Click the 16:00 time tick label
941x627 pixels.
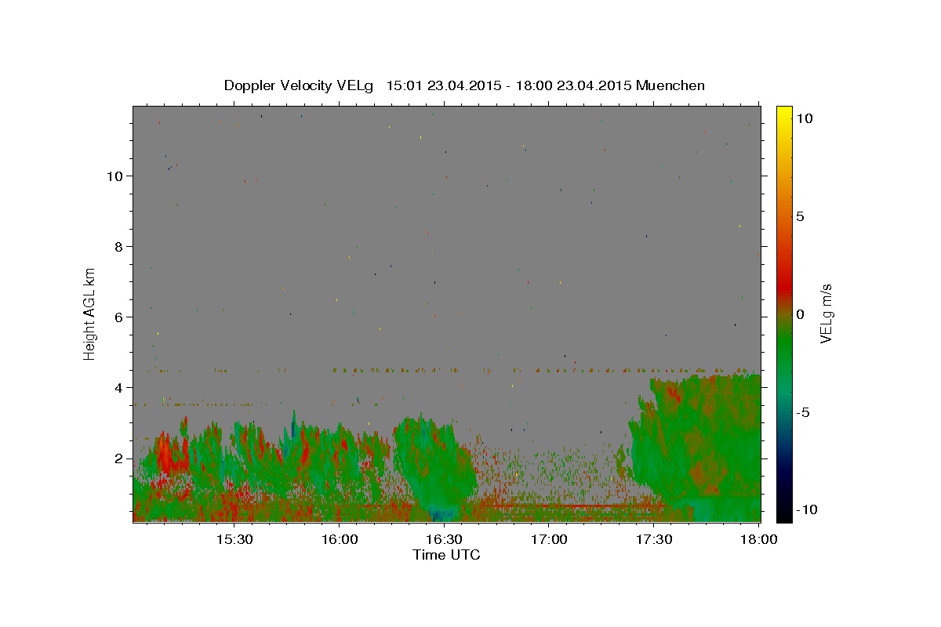[x=339, y=539]
